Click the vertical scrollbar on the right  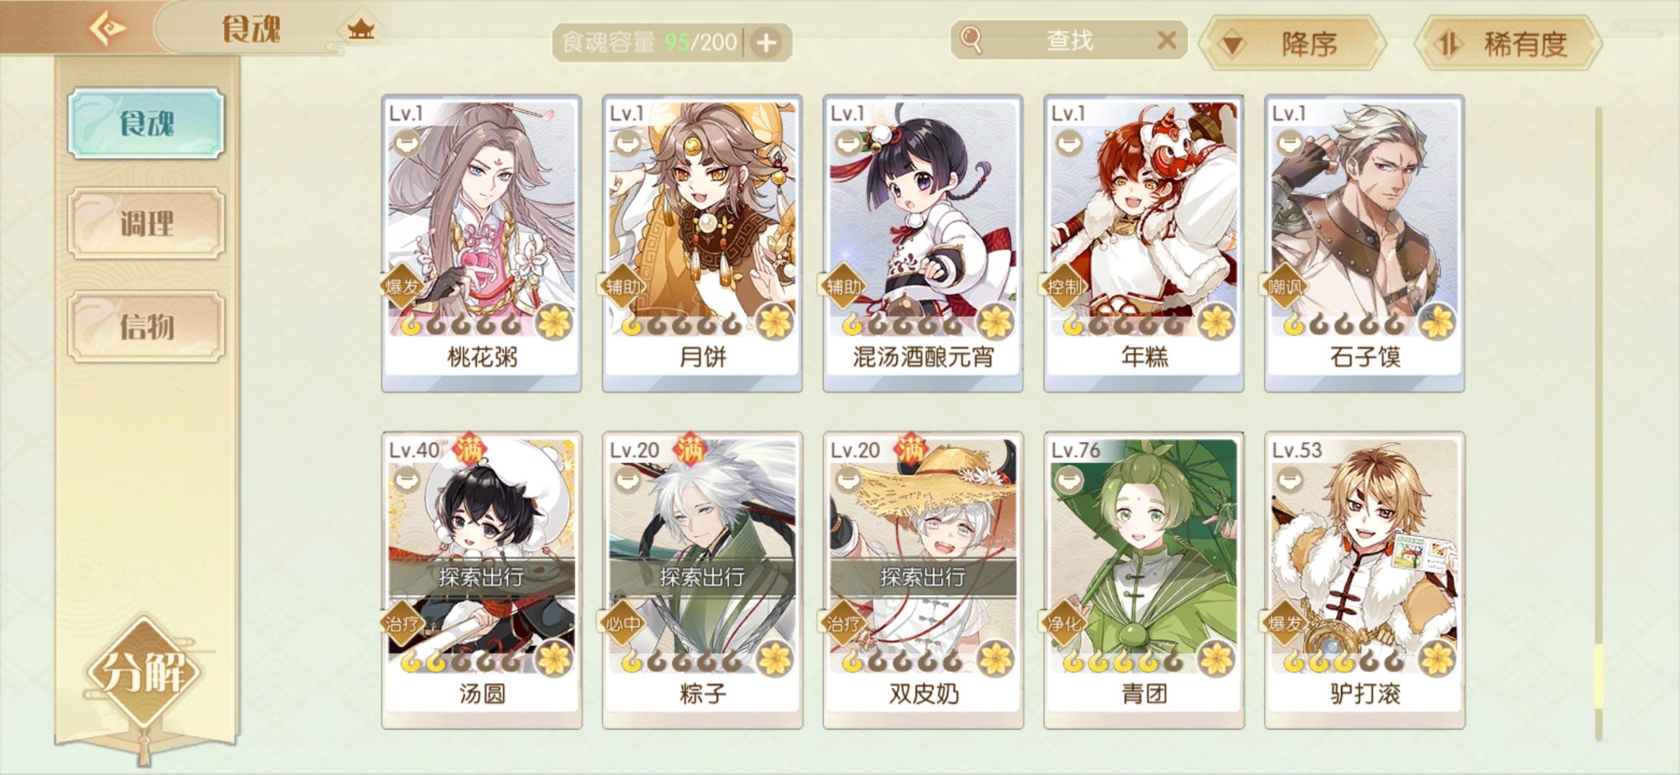coord(1598,423)
